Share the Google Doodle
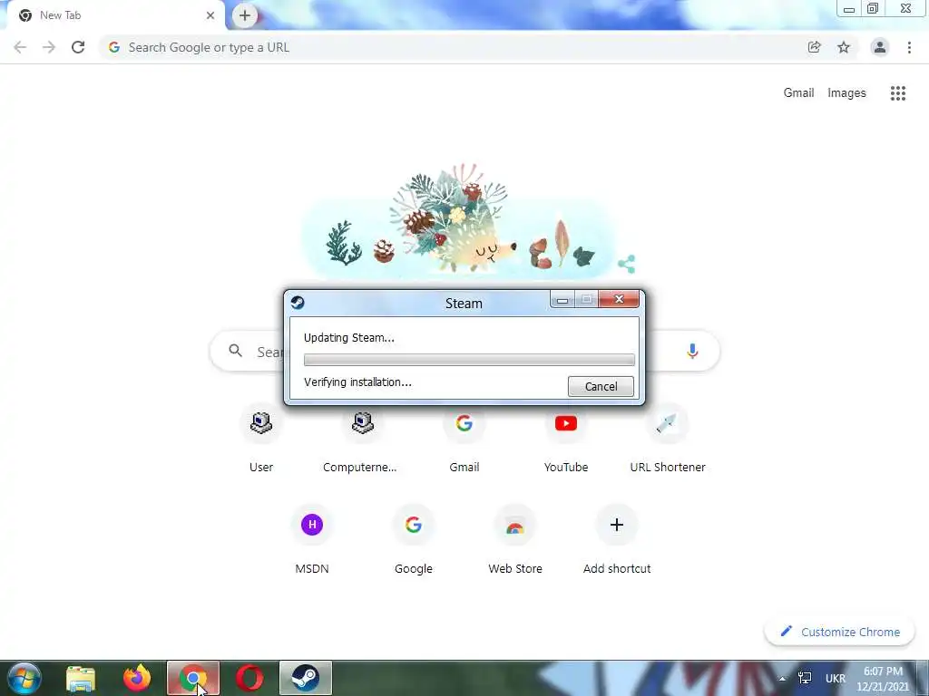Viewport: 929px width, 696px height. [x=626, y=264]
